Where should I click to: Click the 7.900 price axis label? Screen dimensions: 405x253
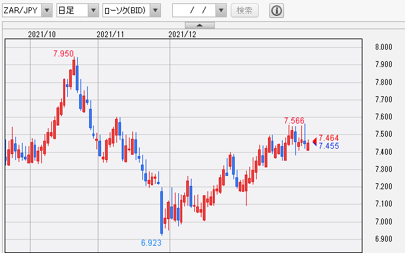tap(384, 64)
